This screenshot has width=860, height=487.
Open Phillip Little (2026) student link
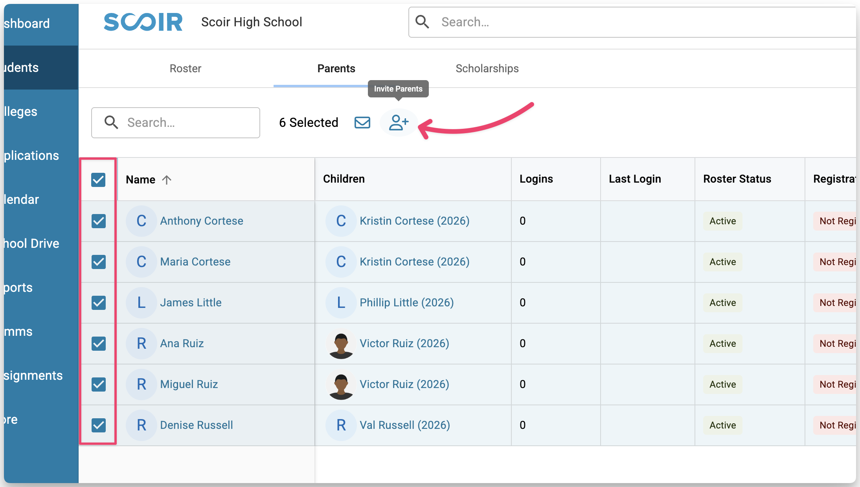(x=406, y=303)
